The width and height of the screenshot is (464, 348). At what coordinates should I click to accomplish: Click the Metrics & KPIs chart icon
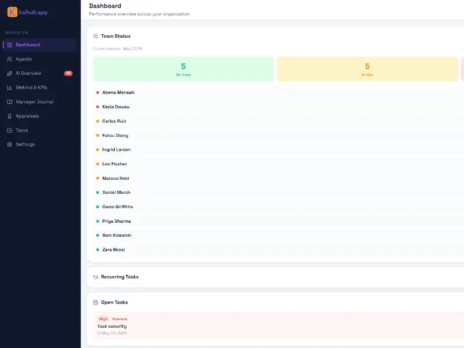[x=9, y=88]
